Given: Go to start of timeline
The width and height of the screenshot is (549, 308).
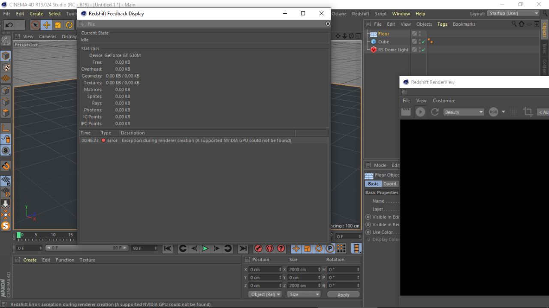Looking at the screenshot, I should (167, 248).
